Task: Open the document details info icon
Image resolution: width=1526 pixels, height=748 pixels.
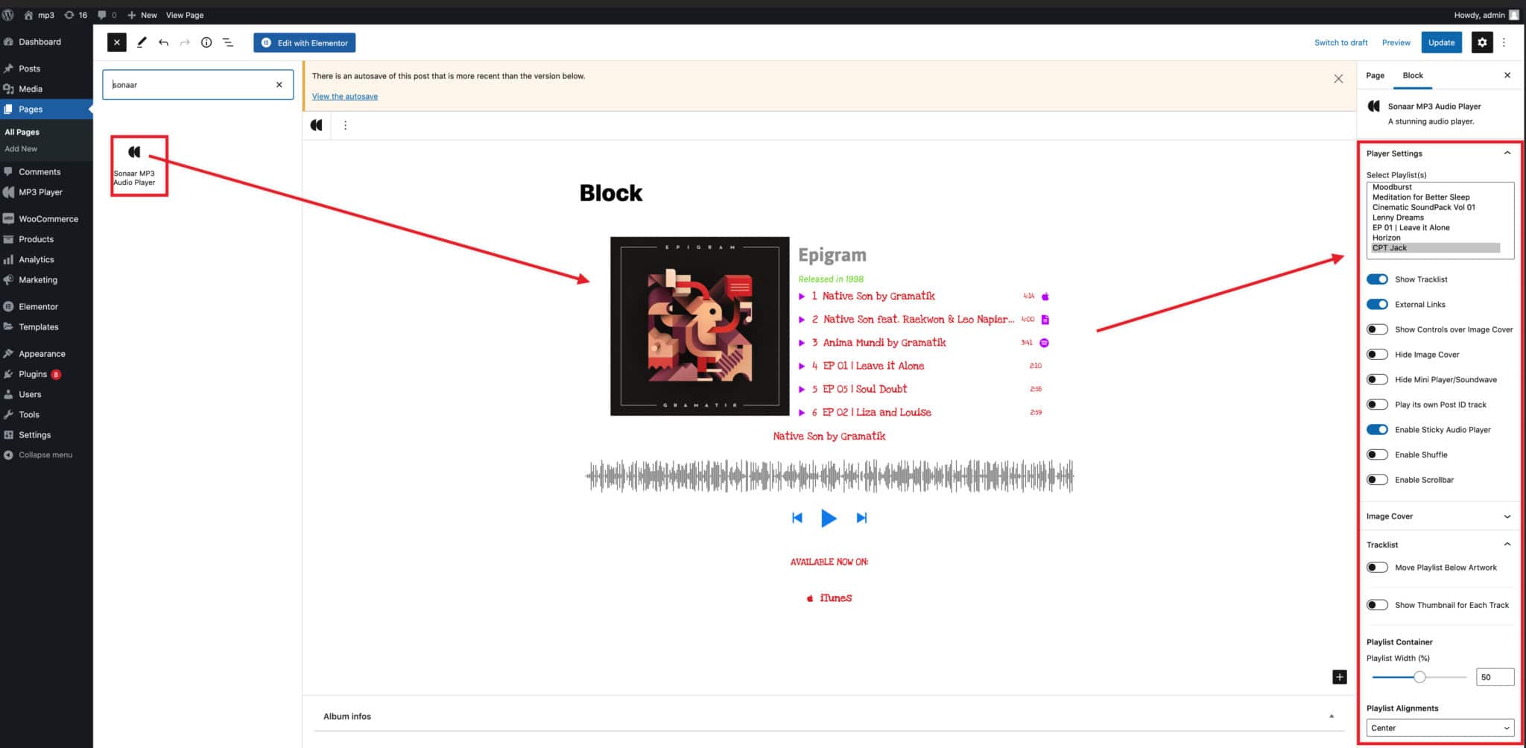Action: pyautogui.click(x=206, y=42)
